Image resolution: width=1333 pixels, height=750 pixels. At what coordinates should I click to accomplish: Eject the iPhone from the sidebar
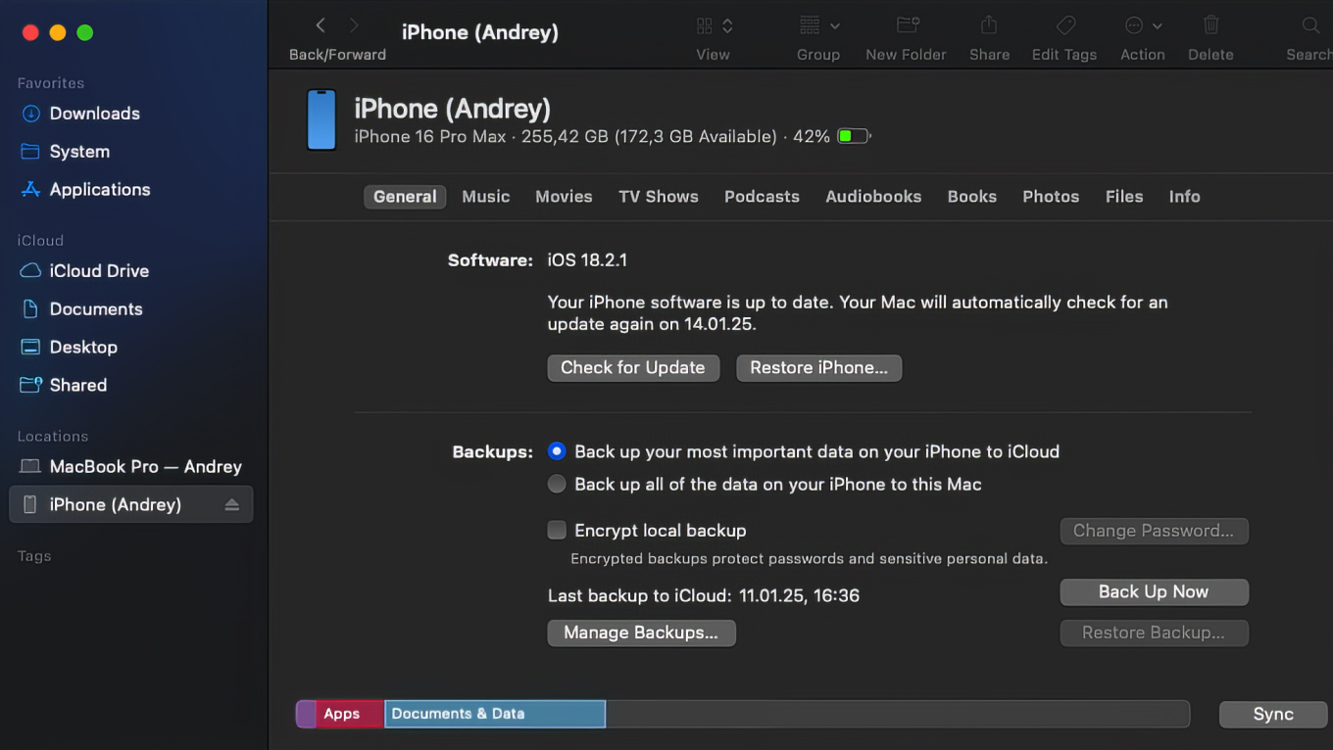coord(232,504)
